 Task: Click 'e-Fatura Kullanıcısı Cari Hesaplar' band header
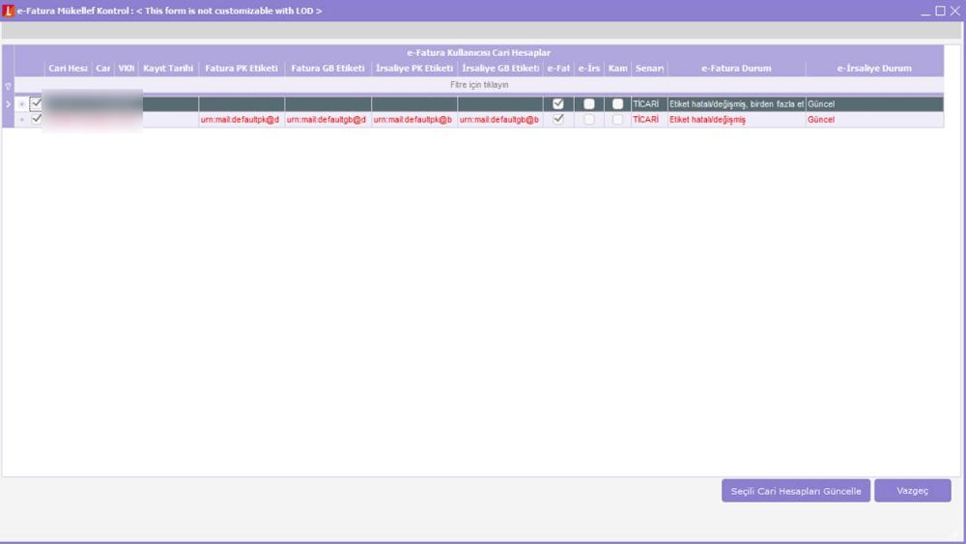click(479, 53)
